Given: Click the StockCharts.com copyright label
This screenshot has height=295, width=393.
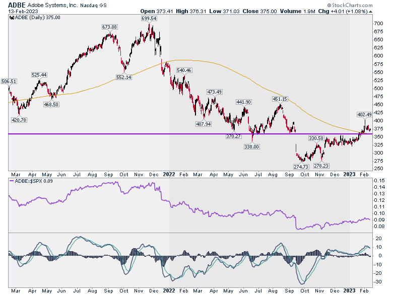Looking at the screenshot, I should pos(350,5).
